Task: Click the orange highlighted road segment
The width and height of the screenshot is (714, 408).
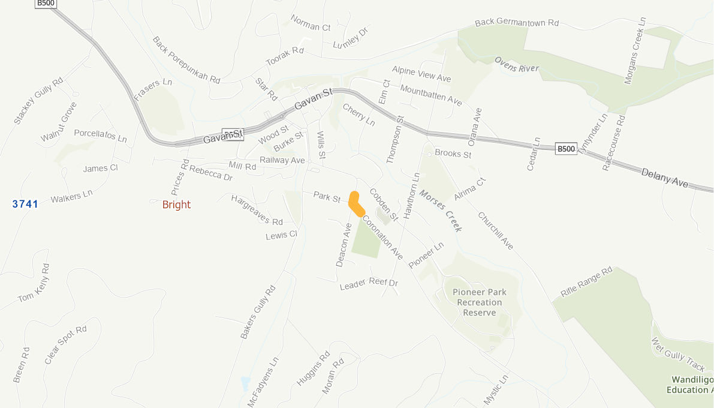Action: tap(356, 204)
